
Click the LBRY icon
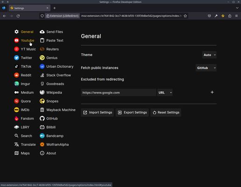coord(16,127)
